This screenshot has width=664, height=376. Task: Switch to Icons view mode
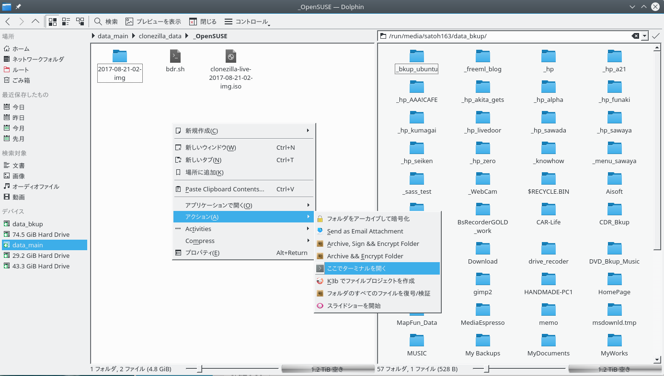[x=53, y=22]
